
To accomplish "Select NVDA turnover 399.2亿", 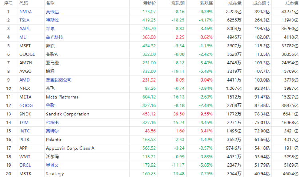I will coord(262,12).
